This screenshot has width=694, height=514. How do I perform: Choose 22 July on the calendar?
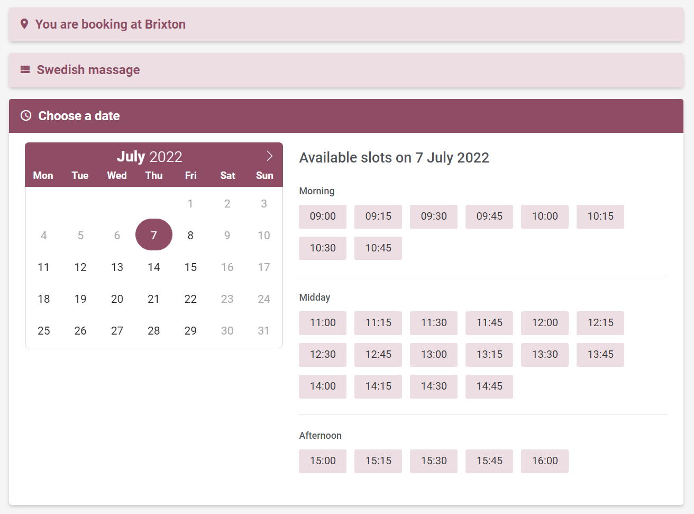(190, 299)
